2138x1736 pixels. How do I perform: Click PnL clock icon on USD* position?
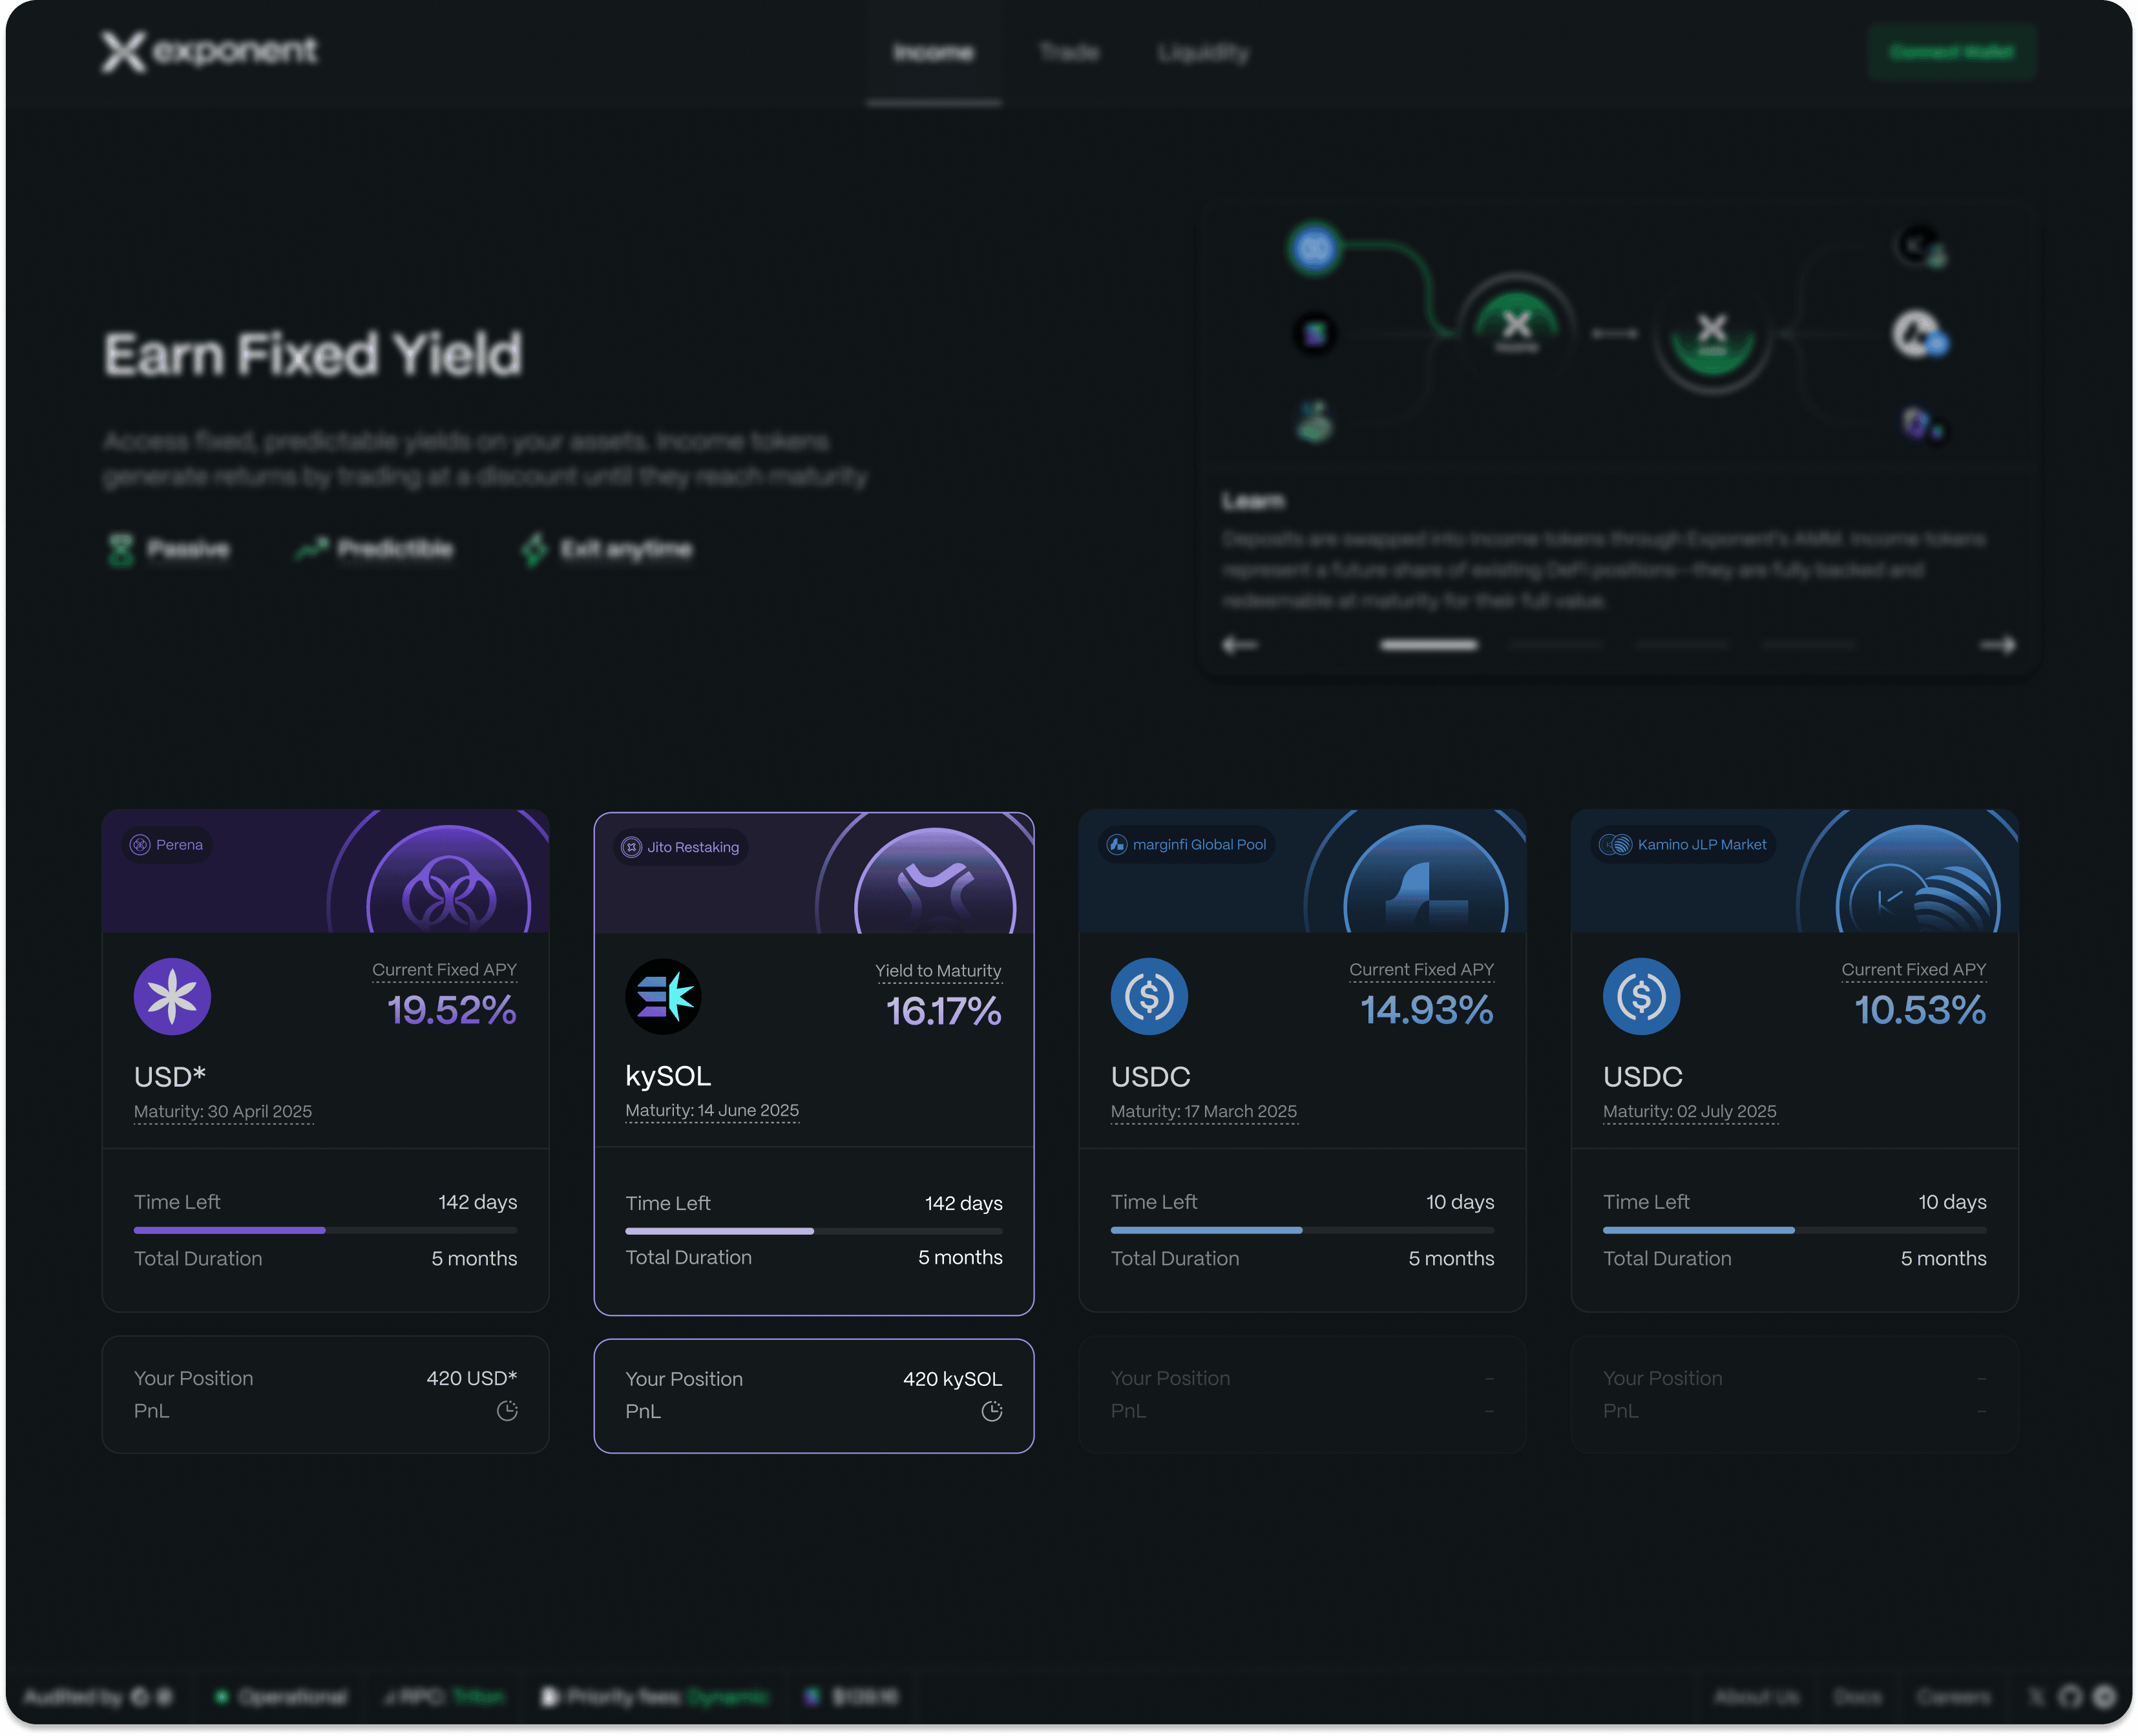coord(507,1411)
